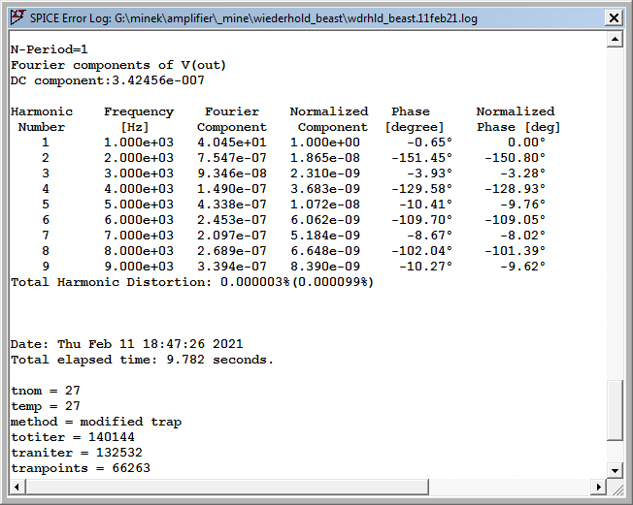Click phase value -3.93°
The width and height of the screenshot is (633, 505).
click(x=429, y=174)
